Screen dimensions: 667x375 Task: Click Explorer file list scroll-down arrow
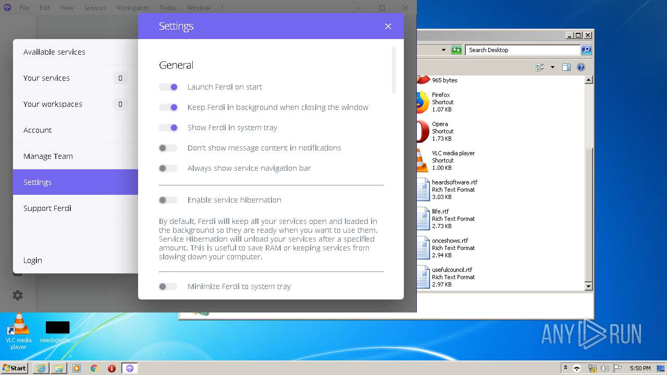(589, 286)
